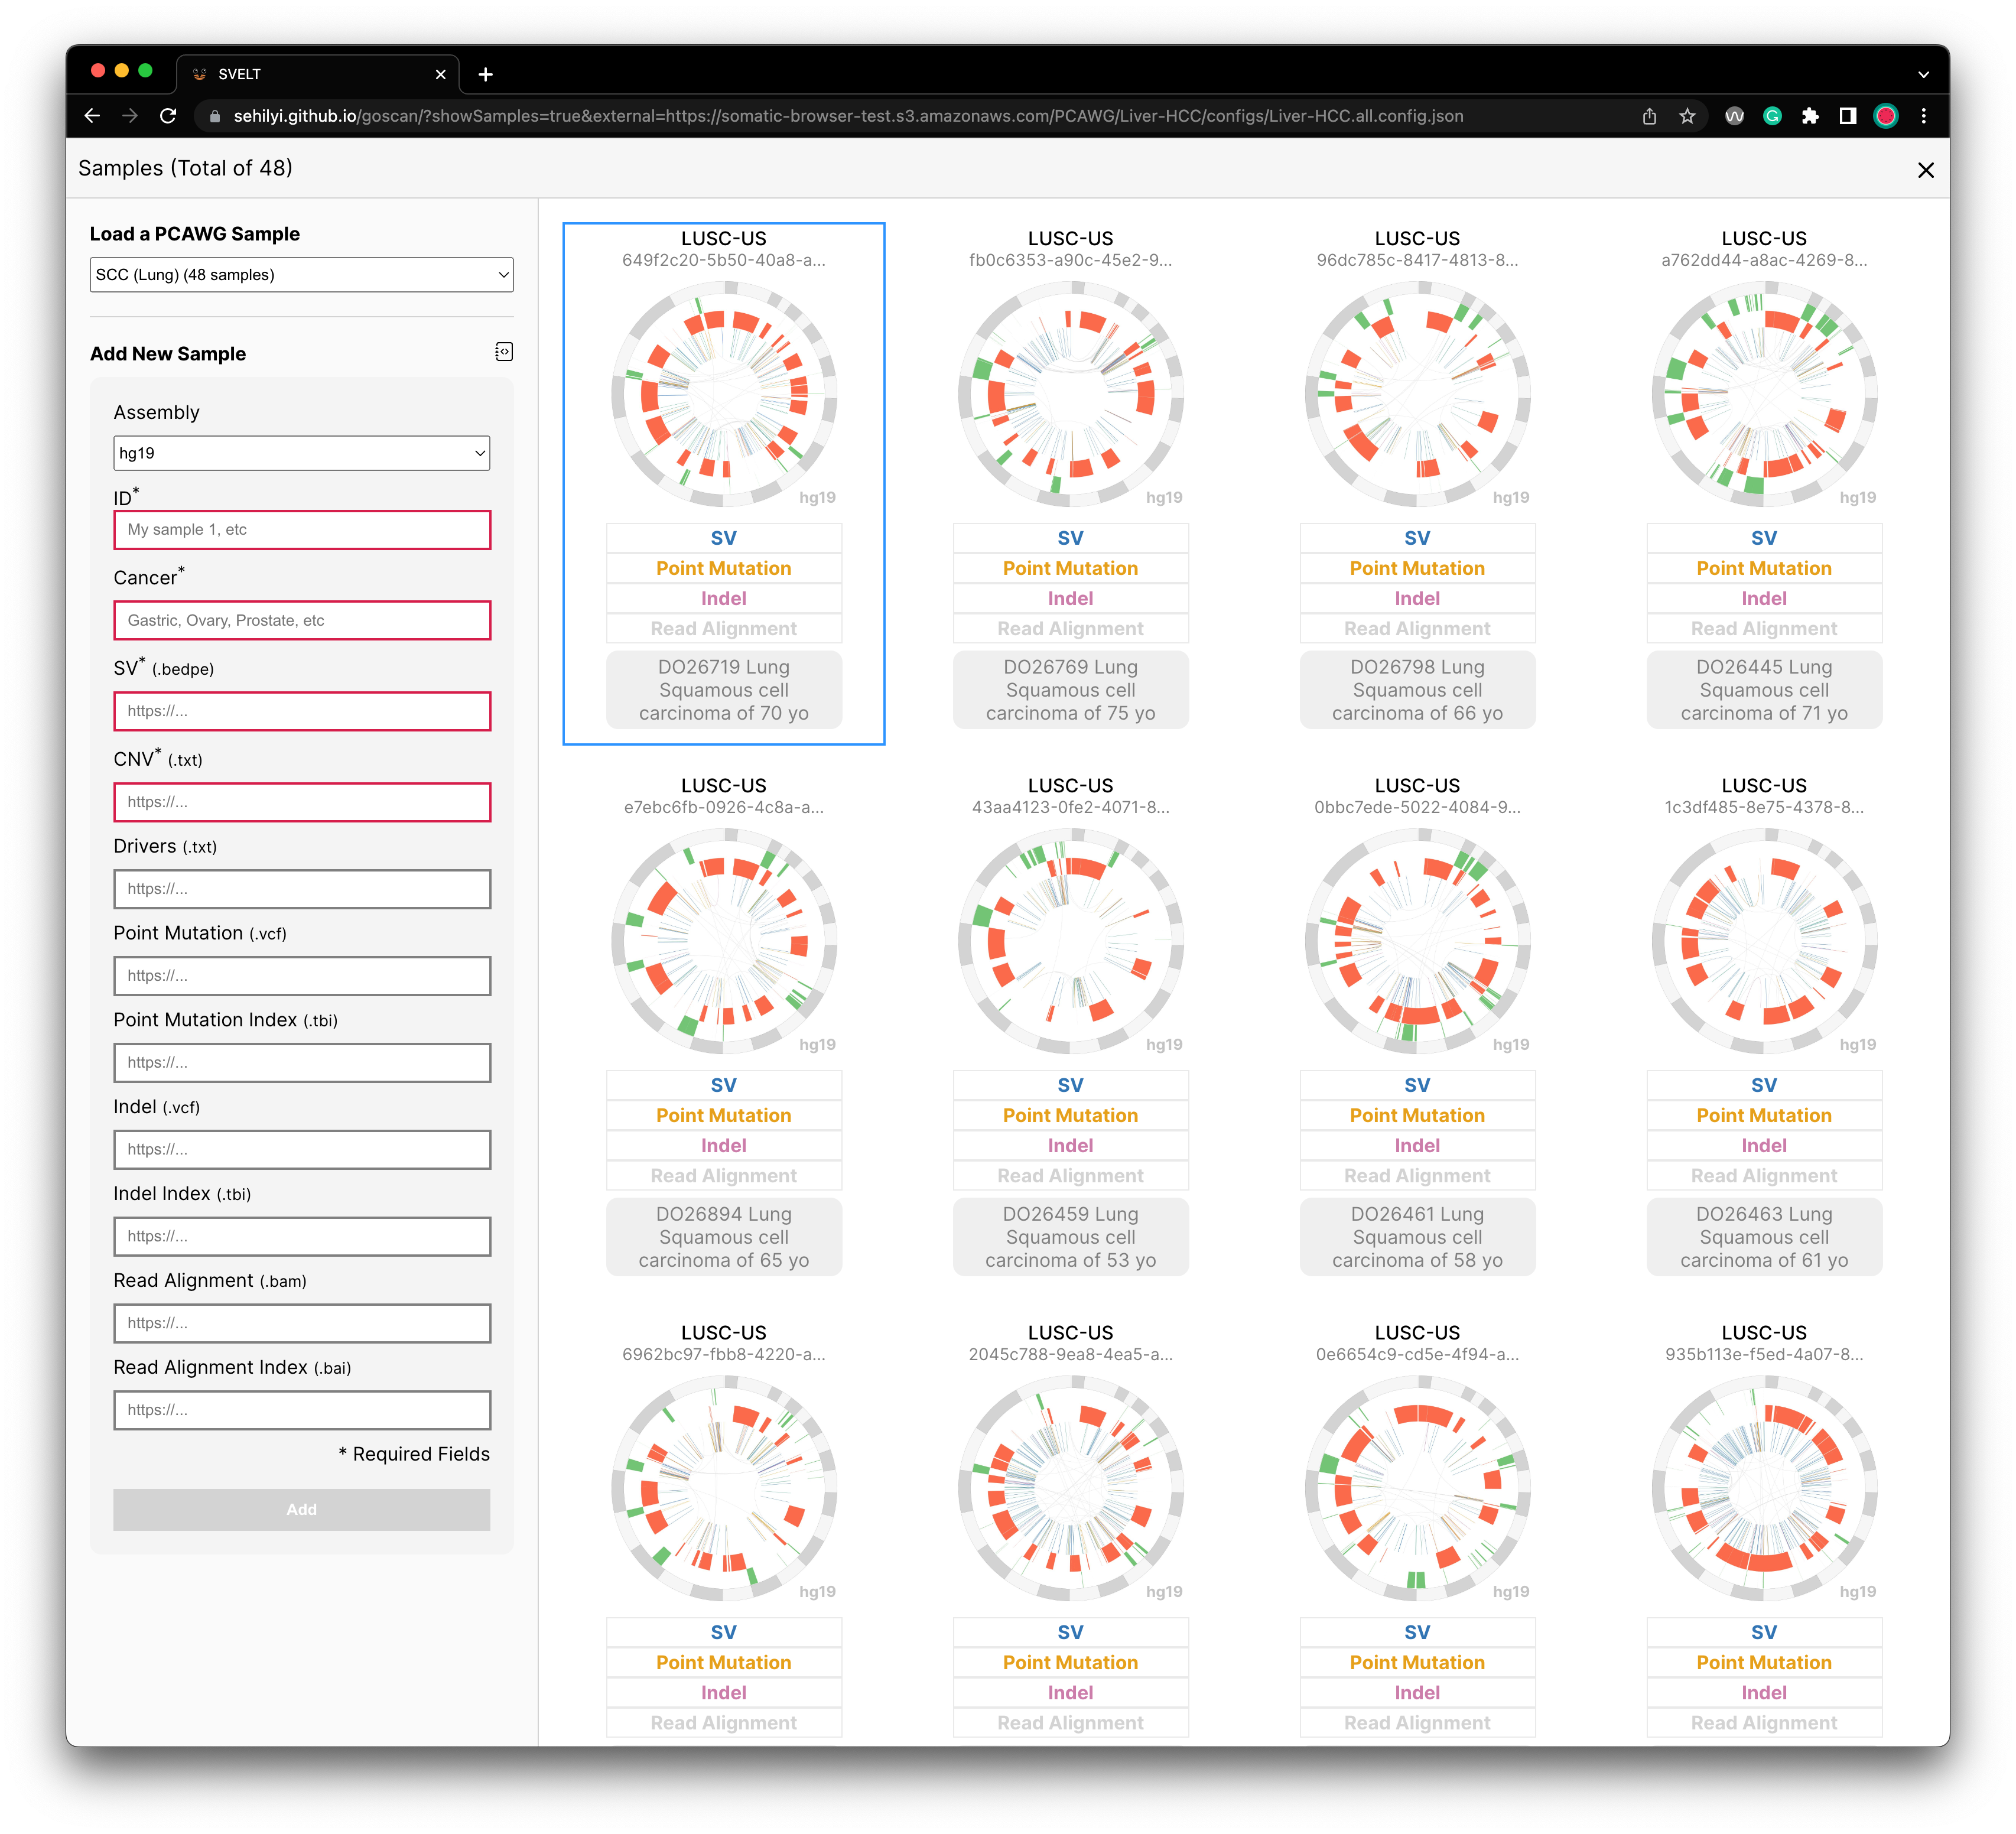
Task: Select the SVELT browser tab
Action: coord(318,74)
